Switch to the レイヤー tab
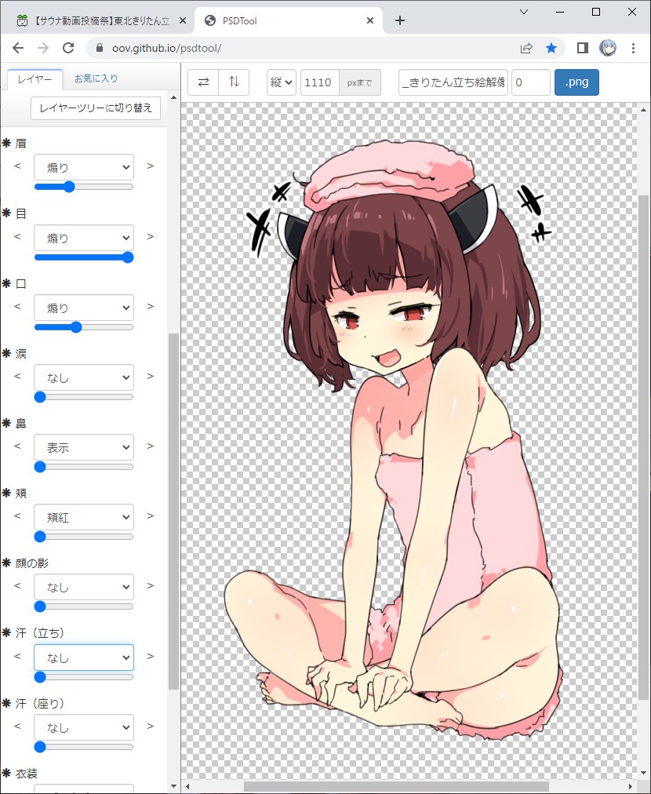Image resolution: width=651 pixels, height=794 pixels. (35, 79)
